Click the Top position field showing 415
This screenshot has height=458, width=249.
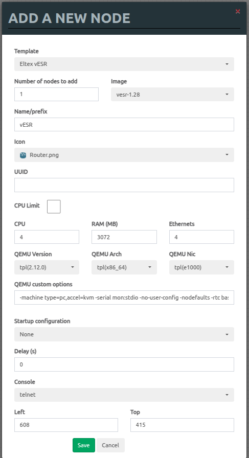[x=182, y=425]
